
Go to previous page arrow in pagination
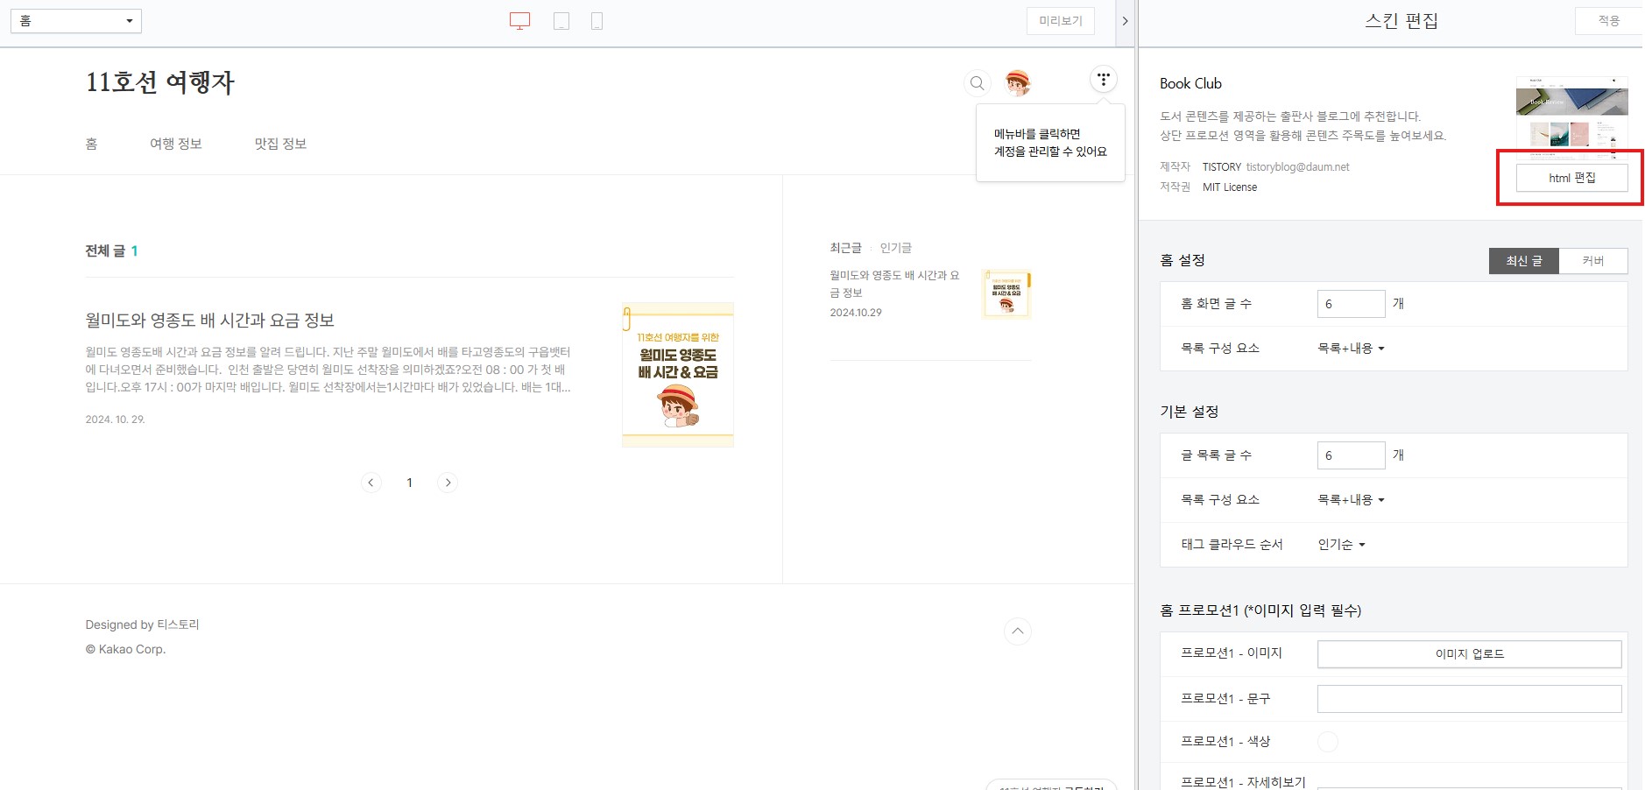click(371, 483)
